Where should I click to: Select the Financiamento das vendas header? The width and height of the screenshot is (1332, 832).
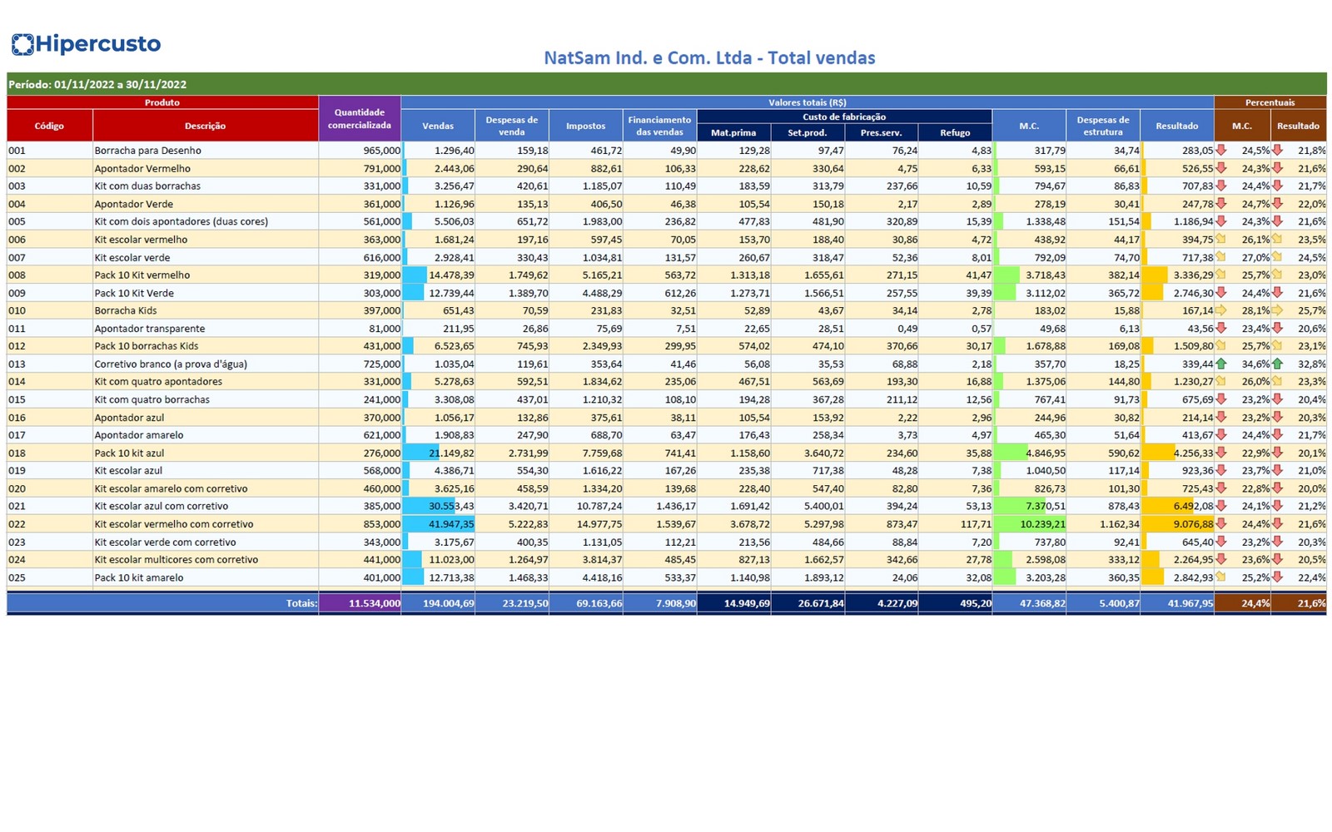point(659,126)
